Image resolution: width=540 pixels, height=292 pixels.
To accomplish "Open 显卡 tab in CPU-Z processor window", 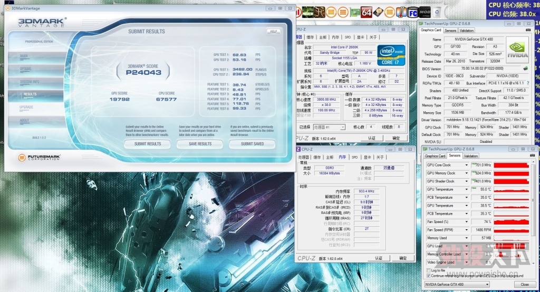I will tap(360, 37).
